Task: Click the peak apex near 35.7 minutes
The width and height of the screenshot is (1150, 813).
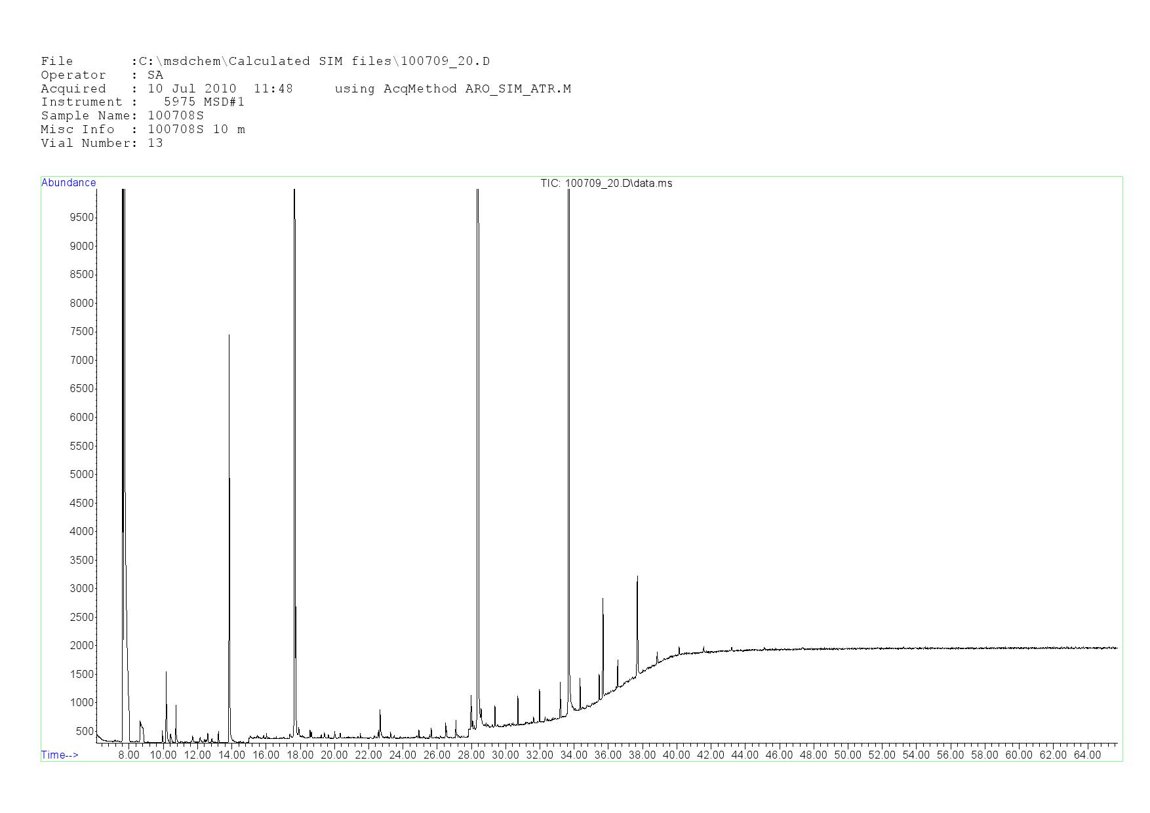Action: click(603, 599)
